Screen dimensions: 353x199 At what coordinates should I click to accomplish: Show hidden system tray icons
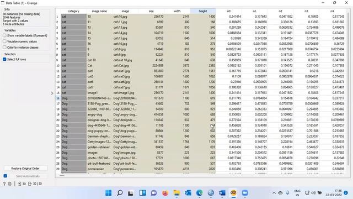[x=274, y=193]
